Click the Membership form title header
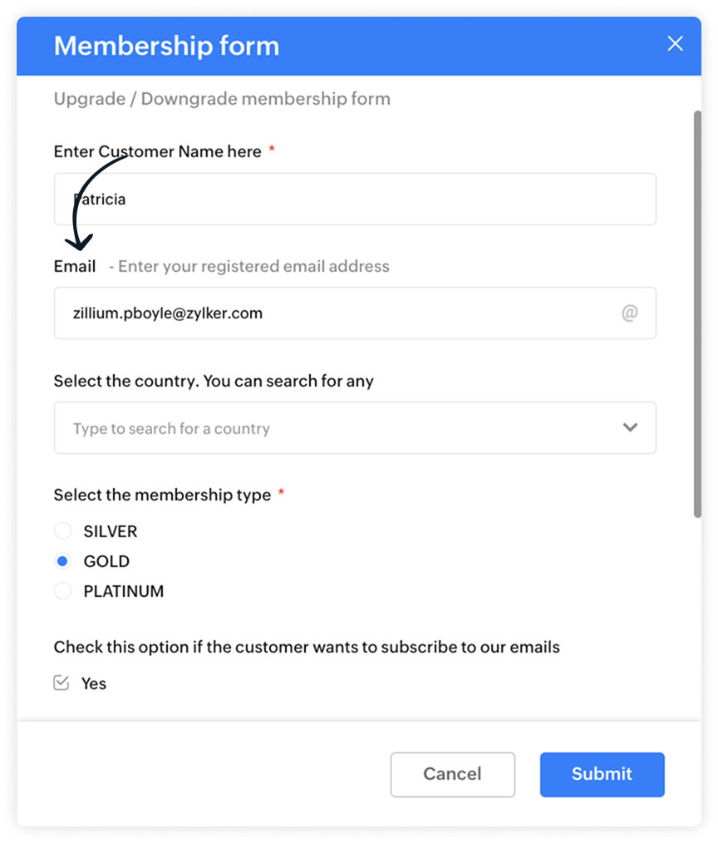 (x=166, y=46)
